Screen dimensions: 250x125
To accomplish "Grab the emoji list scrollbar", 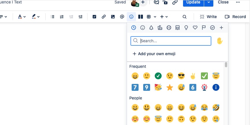I will (x=226, y=65).
